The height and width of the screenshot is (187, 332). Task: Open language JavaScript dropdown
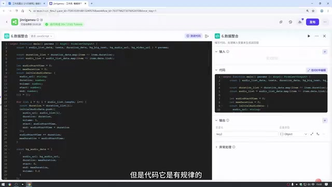click(x=41, y=36)
